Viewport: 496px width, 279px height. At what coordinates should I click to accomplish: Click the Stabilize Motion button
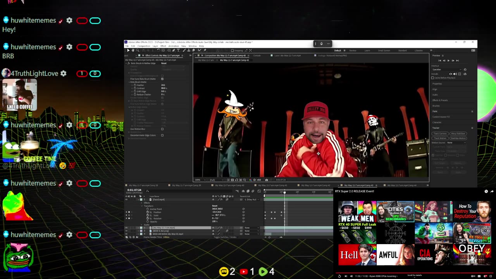coord(458,138)
